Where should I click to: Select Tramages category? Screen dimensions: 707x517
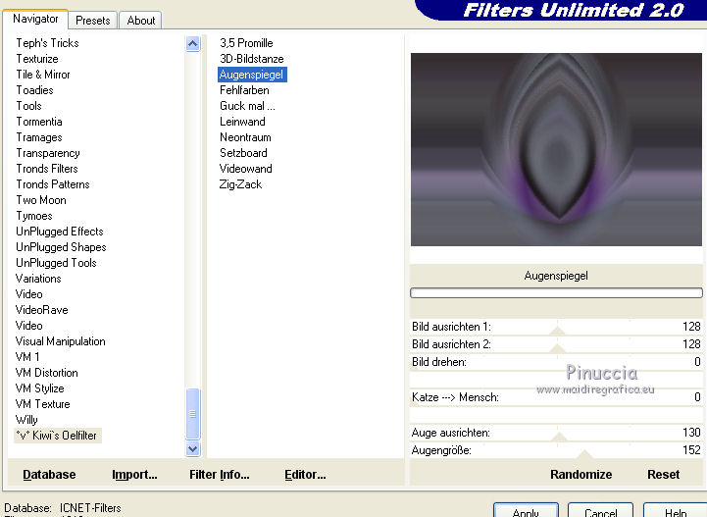39,137
